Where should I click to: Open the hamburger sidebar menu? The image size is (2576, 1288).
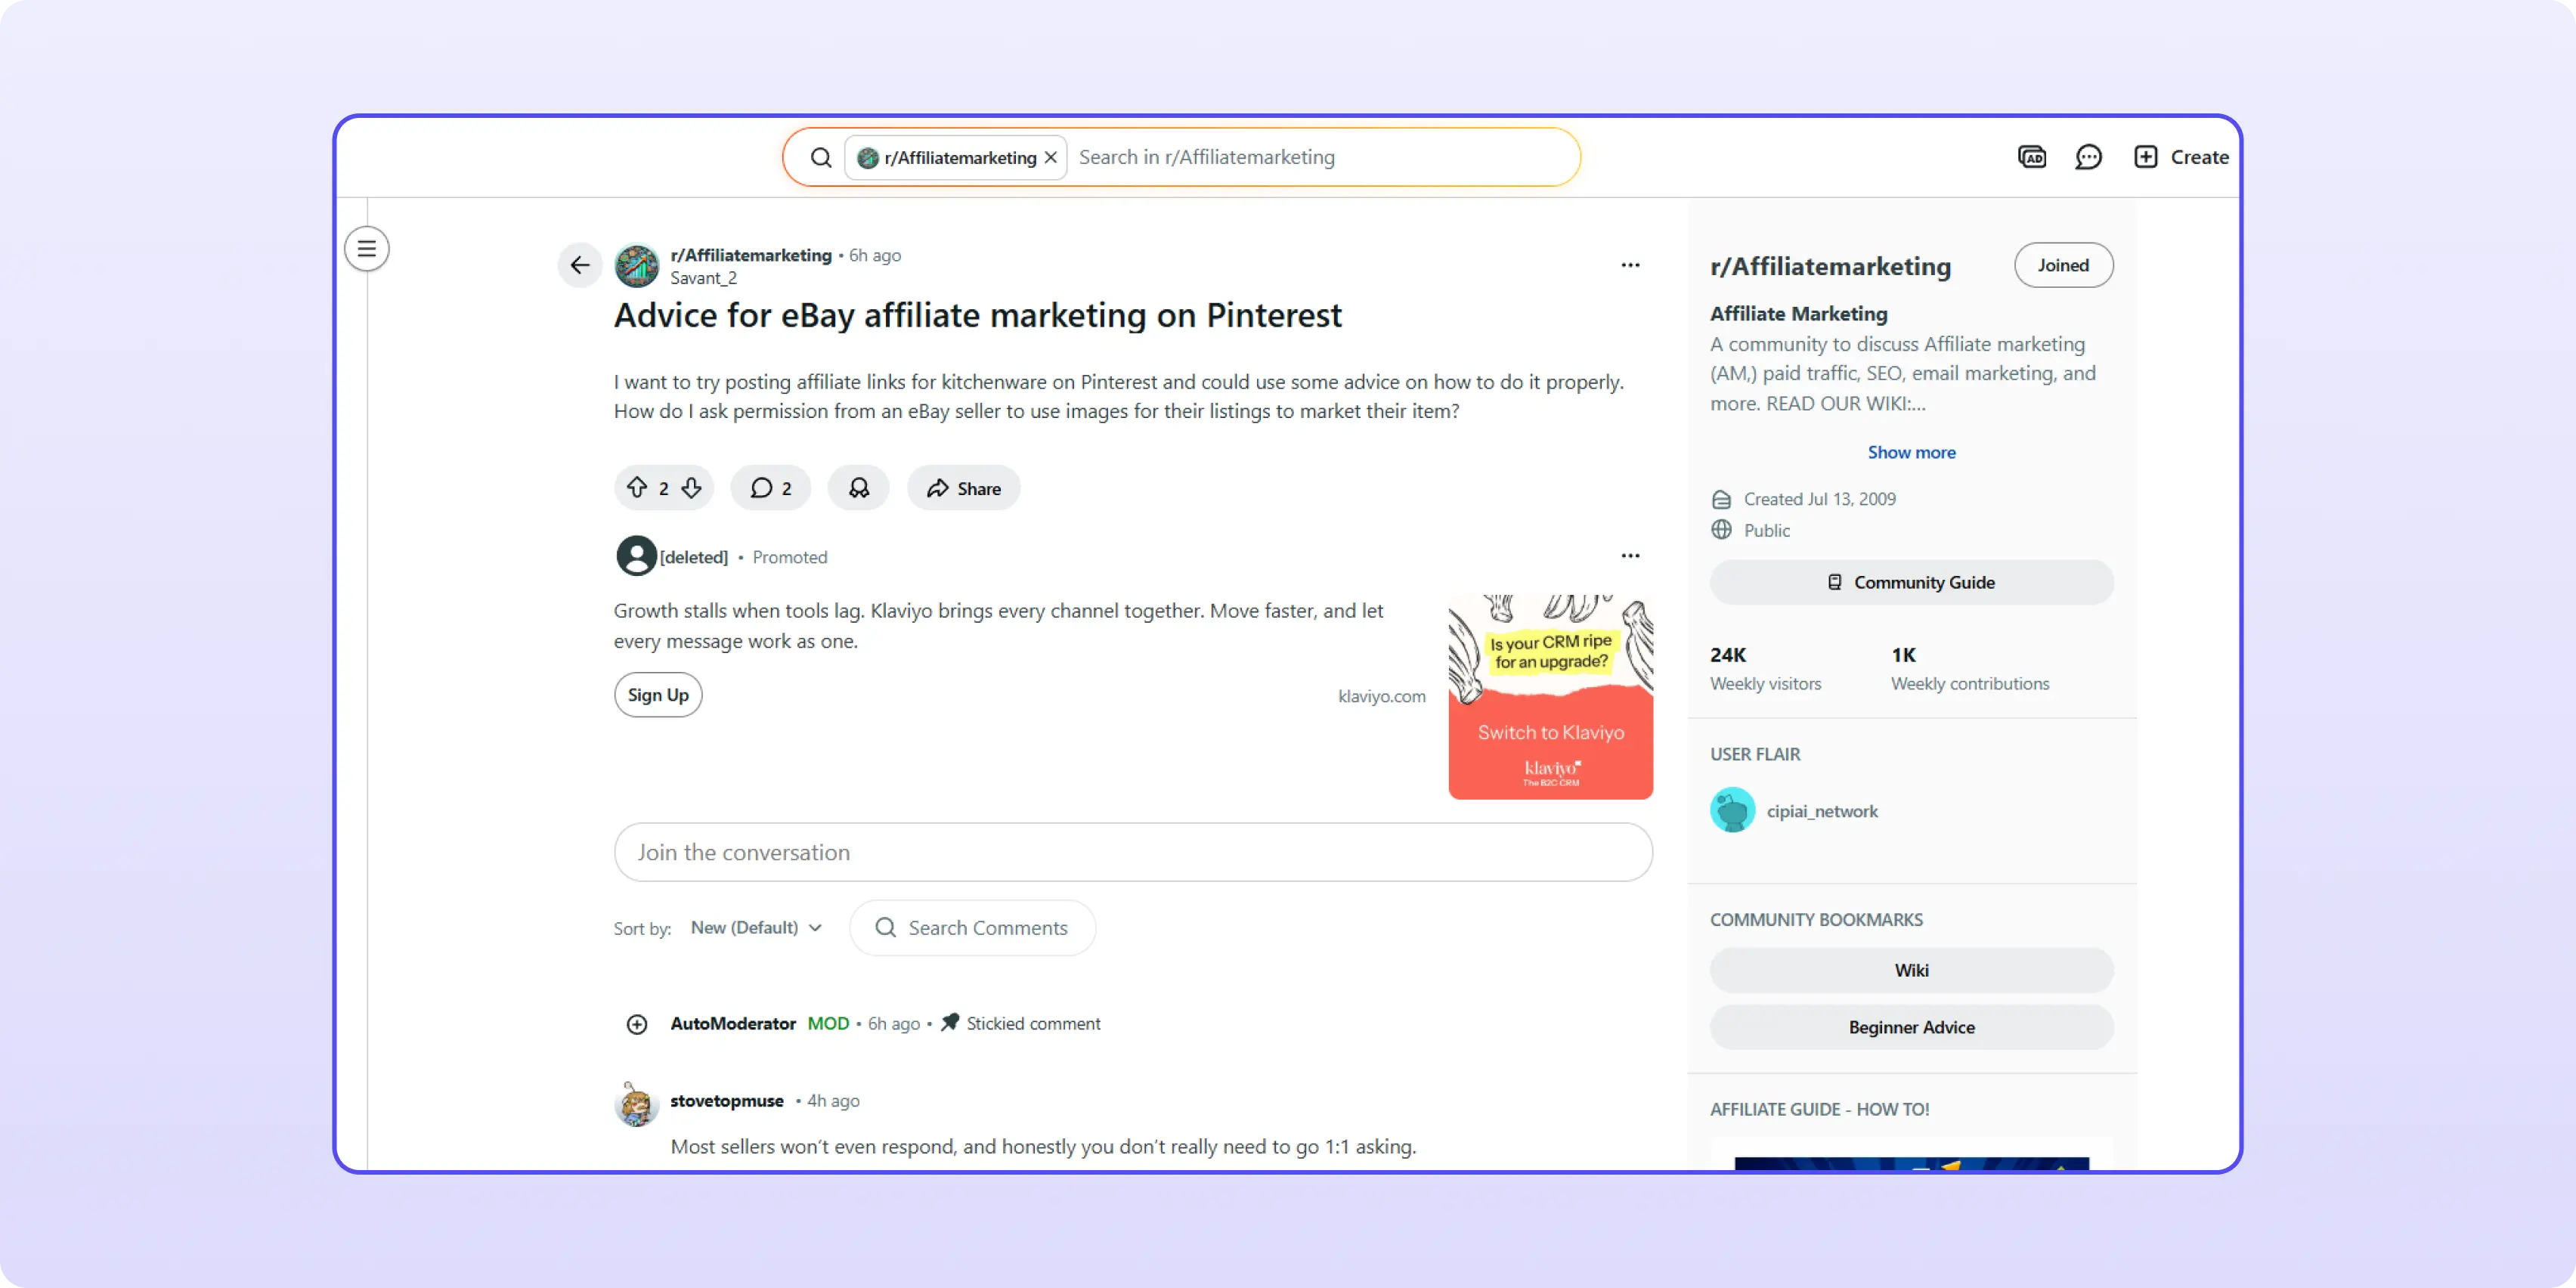(x=367, y=249)
